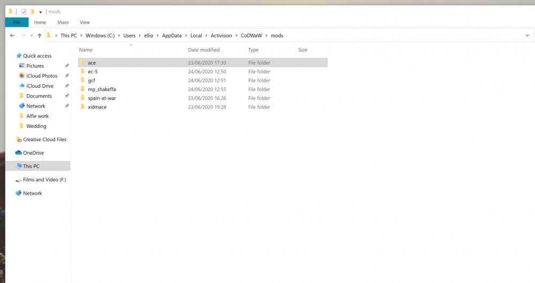This screenshot has width=535, height=283.
Task: Sort by Date modified column header
Action: 203,50
